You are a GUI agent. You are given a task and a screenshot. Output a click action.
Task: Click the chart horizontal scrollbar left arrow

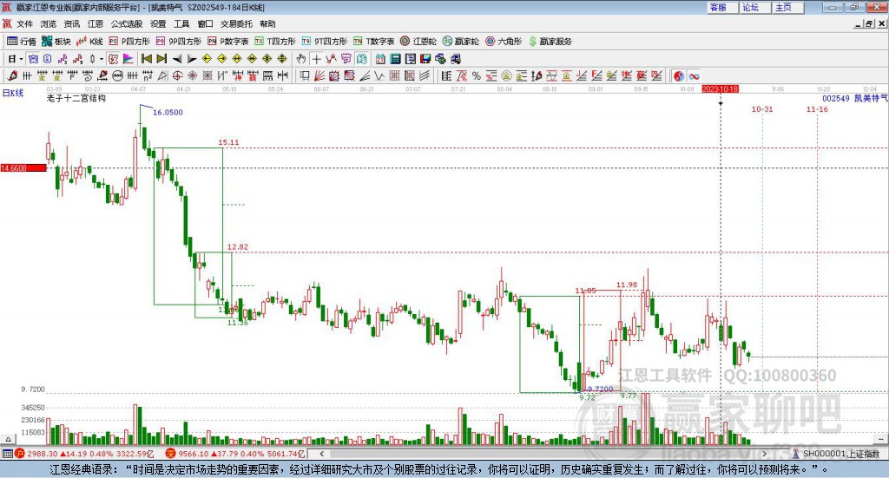(321, 454)
